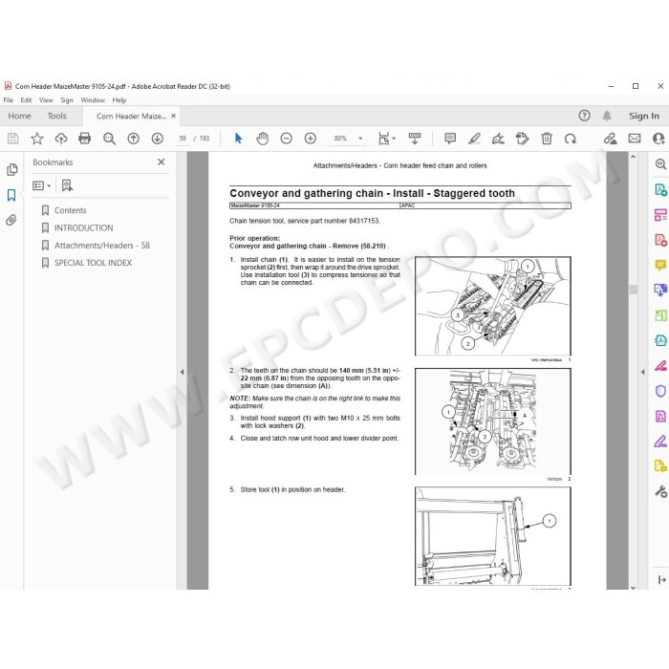Open the Edit menu
This screenshot has width=669, height=669.
coord(26,99)
